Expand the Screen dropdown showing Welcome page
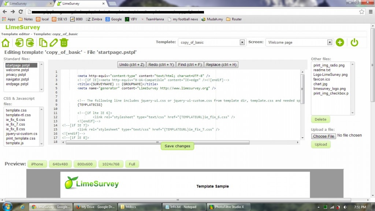This screenshot has width=375, height=211. (x=299, y=42)
